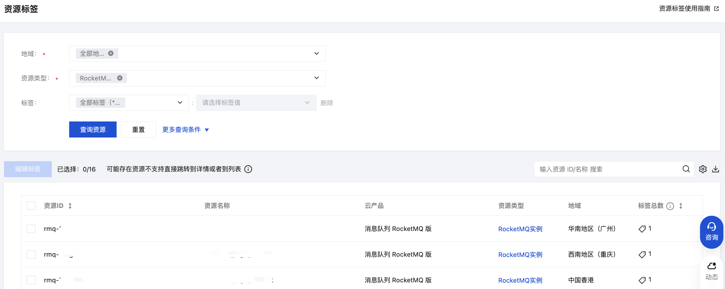Expand the 地域 region dropdown
Viewport: 725px width, 289px height.
[316, 54]
